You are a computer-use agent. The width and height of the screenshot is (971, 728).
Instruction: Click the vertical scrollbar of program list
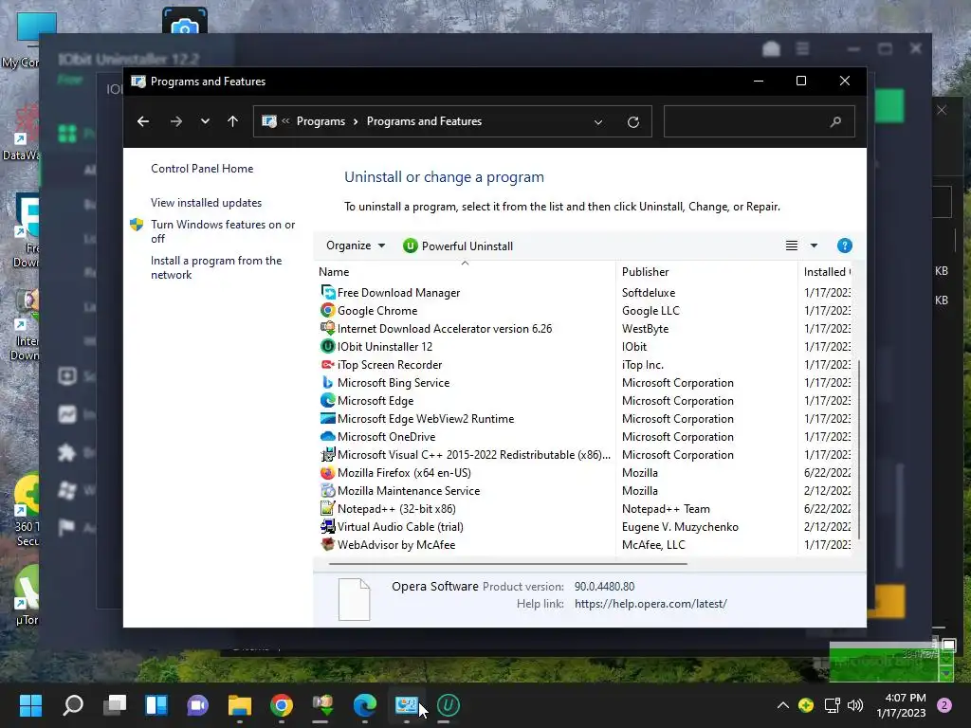tap(859, 448)
